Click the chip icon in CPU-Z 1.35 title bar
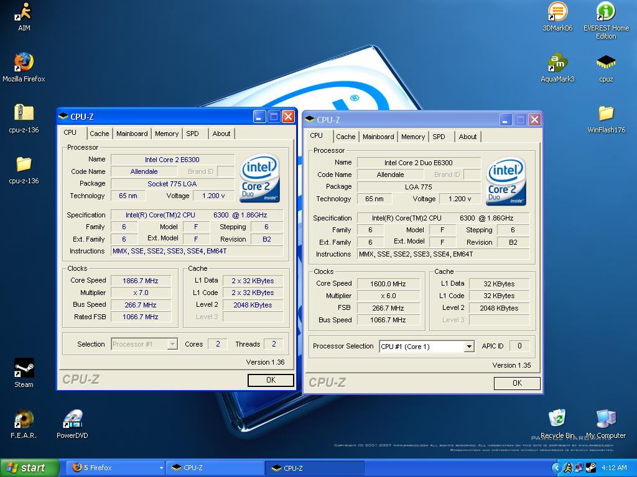Screen dimensions: 637x477 point(310,120)
